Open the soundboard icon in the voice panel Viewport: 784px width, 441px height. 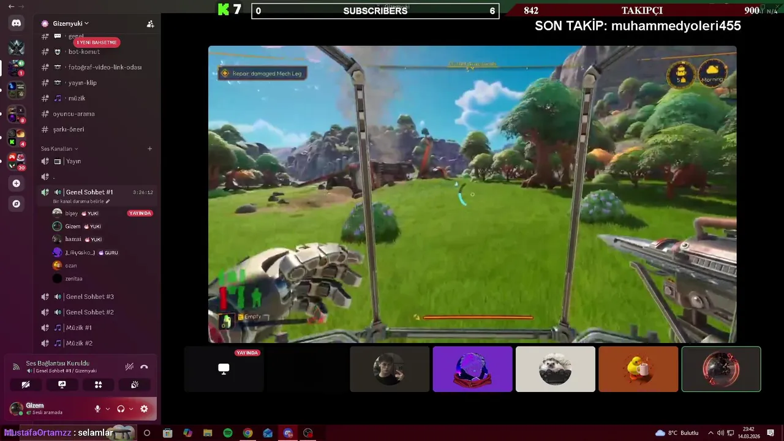[x=135, y=385]
